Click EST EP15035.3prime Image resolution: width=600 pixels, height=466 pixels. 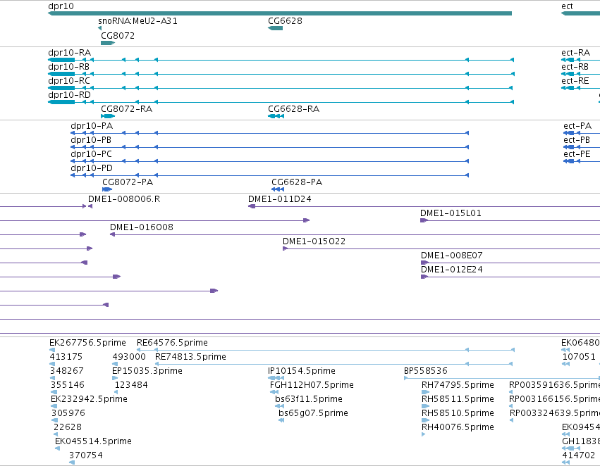[x=115, y=378]
